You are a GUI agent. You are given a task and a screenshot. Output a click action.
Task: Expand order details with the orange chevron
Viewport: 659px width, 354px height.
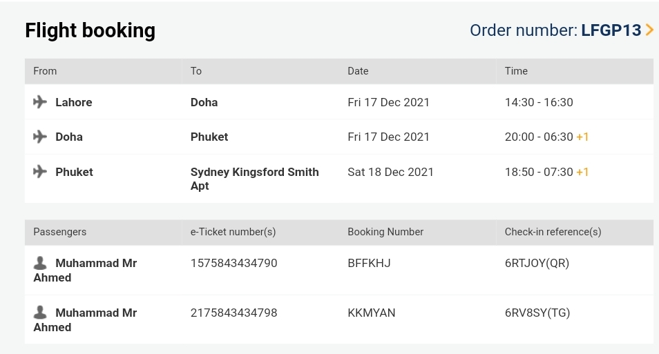click(x=649, y=30)
